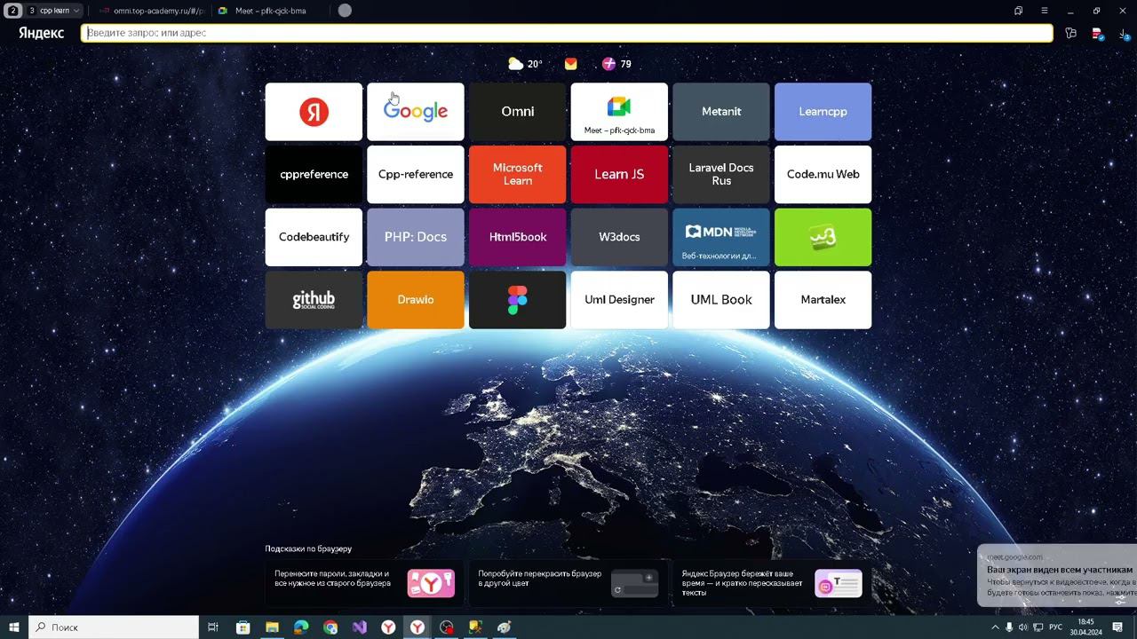The height and width of the screenshot is (639, 1137).
Task: Click the microphone icon in system tray
Action: 1009,627
